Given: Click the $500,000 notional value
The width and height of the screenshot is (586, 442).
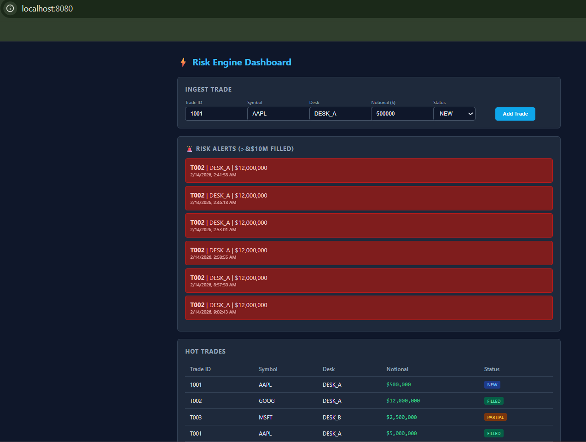Looking at the screenshot, I should (x=399, y=385).
